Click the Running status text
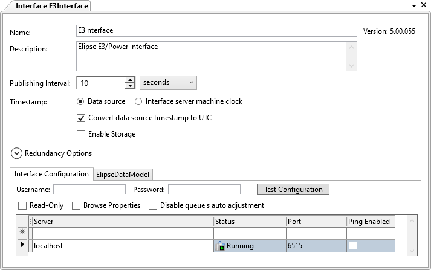This screenshot has height=270, width=431. pyautogui.click(x=240, y=246)
